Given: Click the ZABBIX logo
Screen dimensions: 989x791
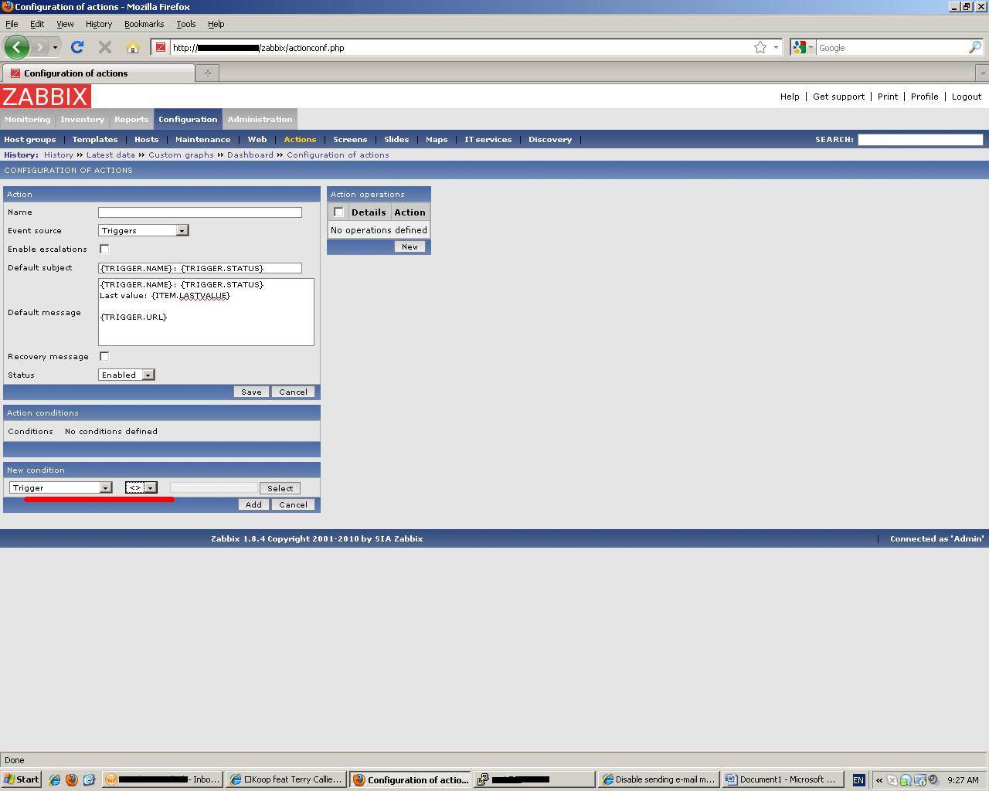Looking at the screenshot, I should coord(46,97).
